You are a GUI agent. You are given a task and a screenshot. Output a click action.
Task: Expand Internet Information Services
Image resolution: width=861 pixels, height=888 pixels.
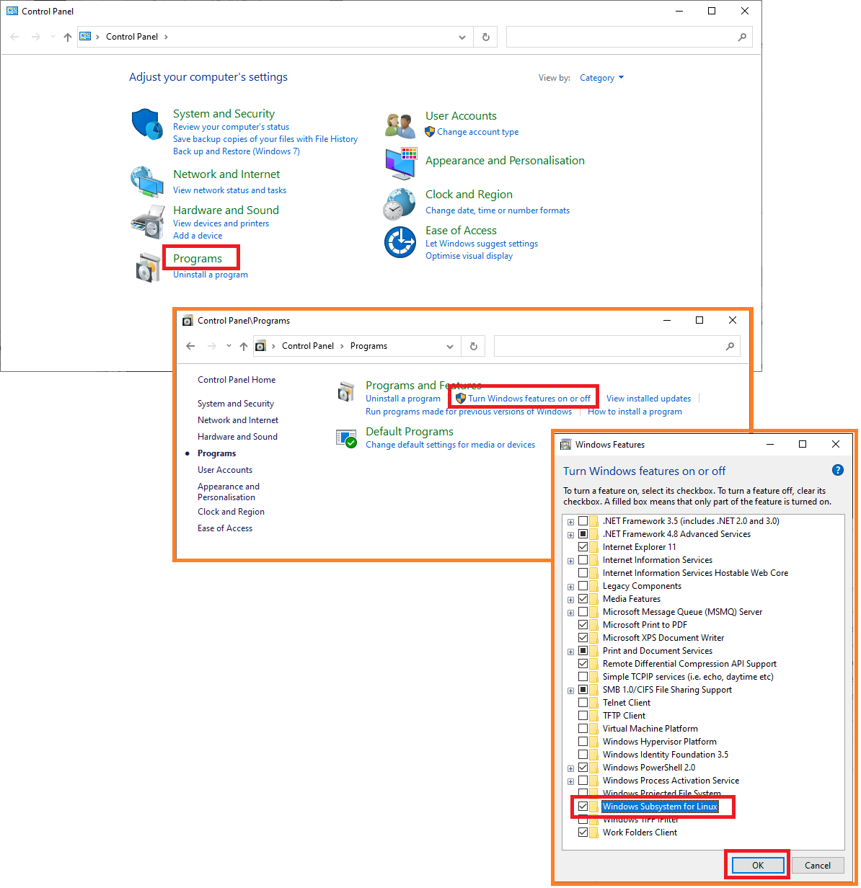570,559
